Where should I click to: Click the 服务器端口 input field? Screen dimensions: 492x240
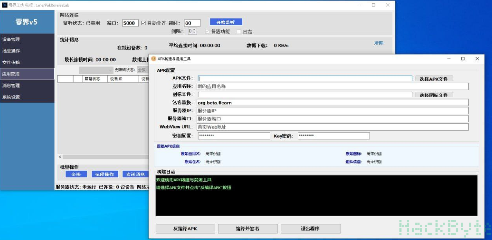[x=332, y=119]
